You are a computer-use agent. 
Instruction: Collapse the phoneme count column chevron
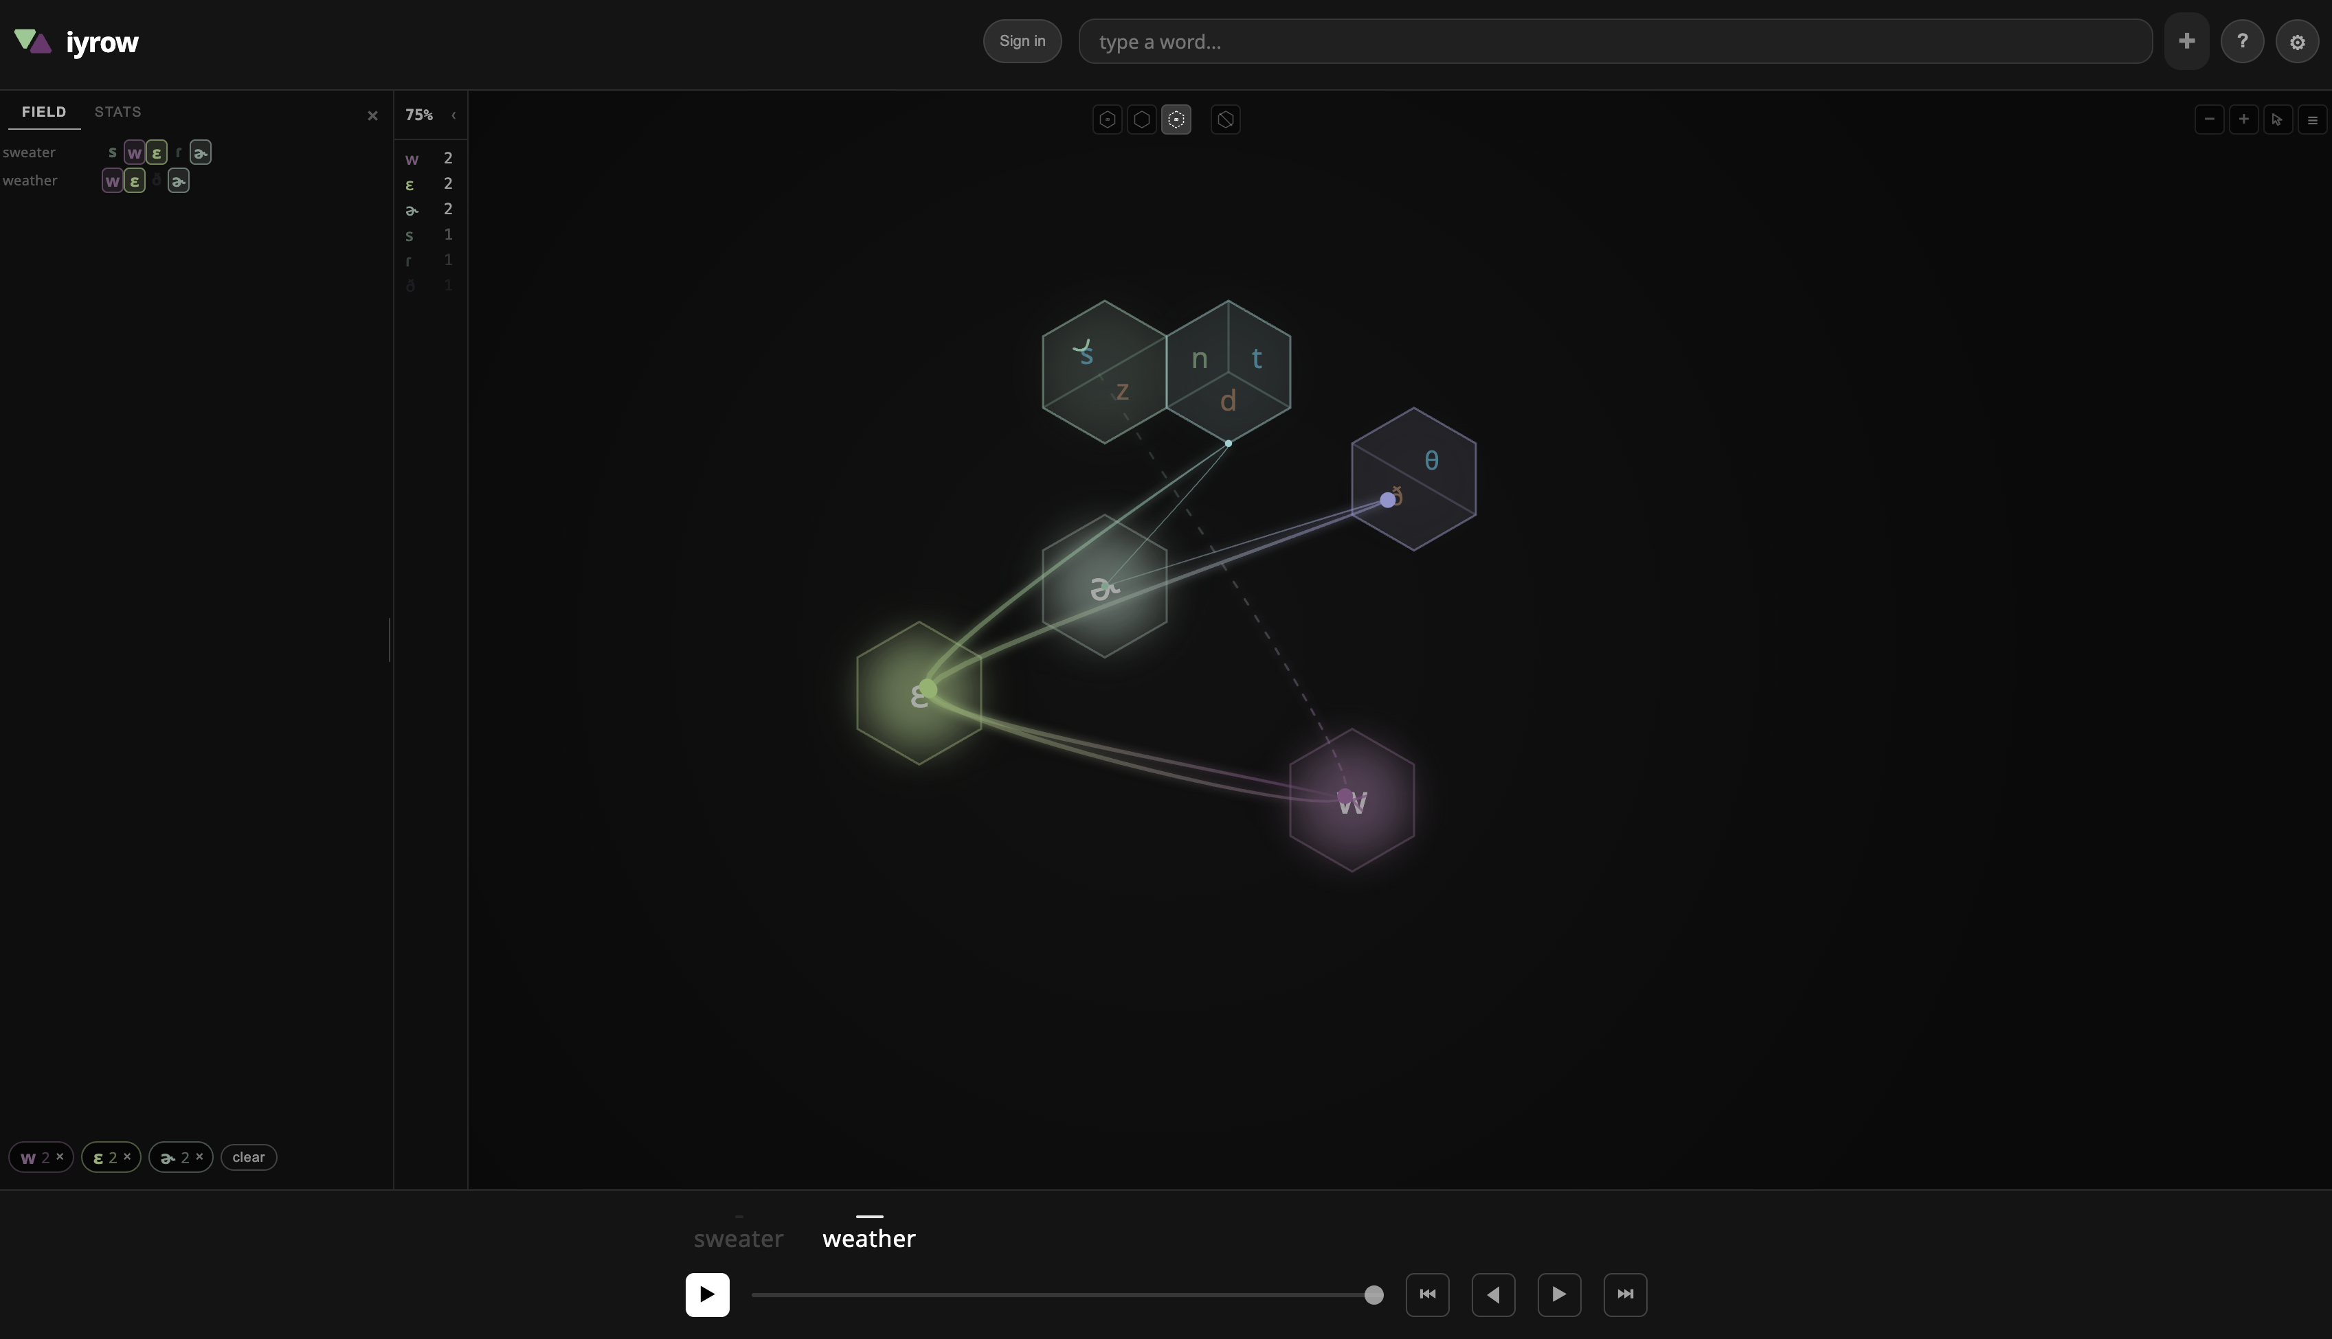[453, 115]
